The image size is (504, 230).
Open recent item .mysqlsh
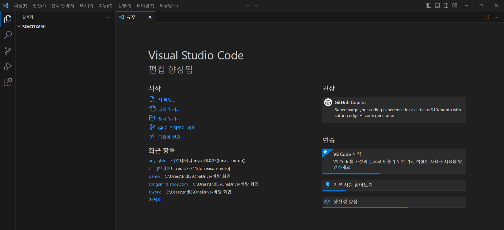157,161
